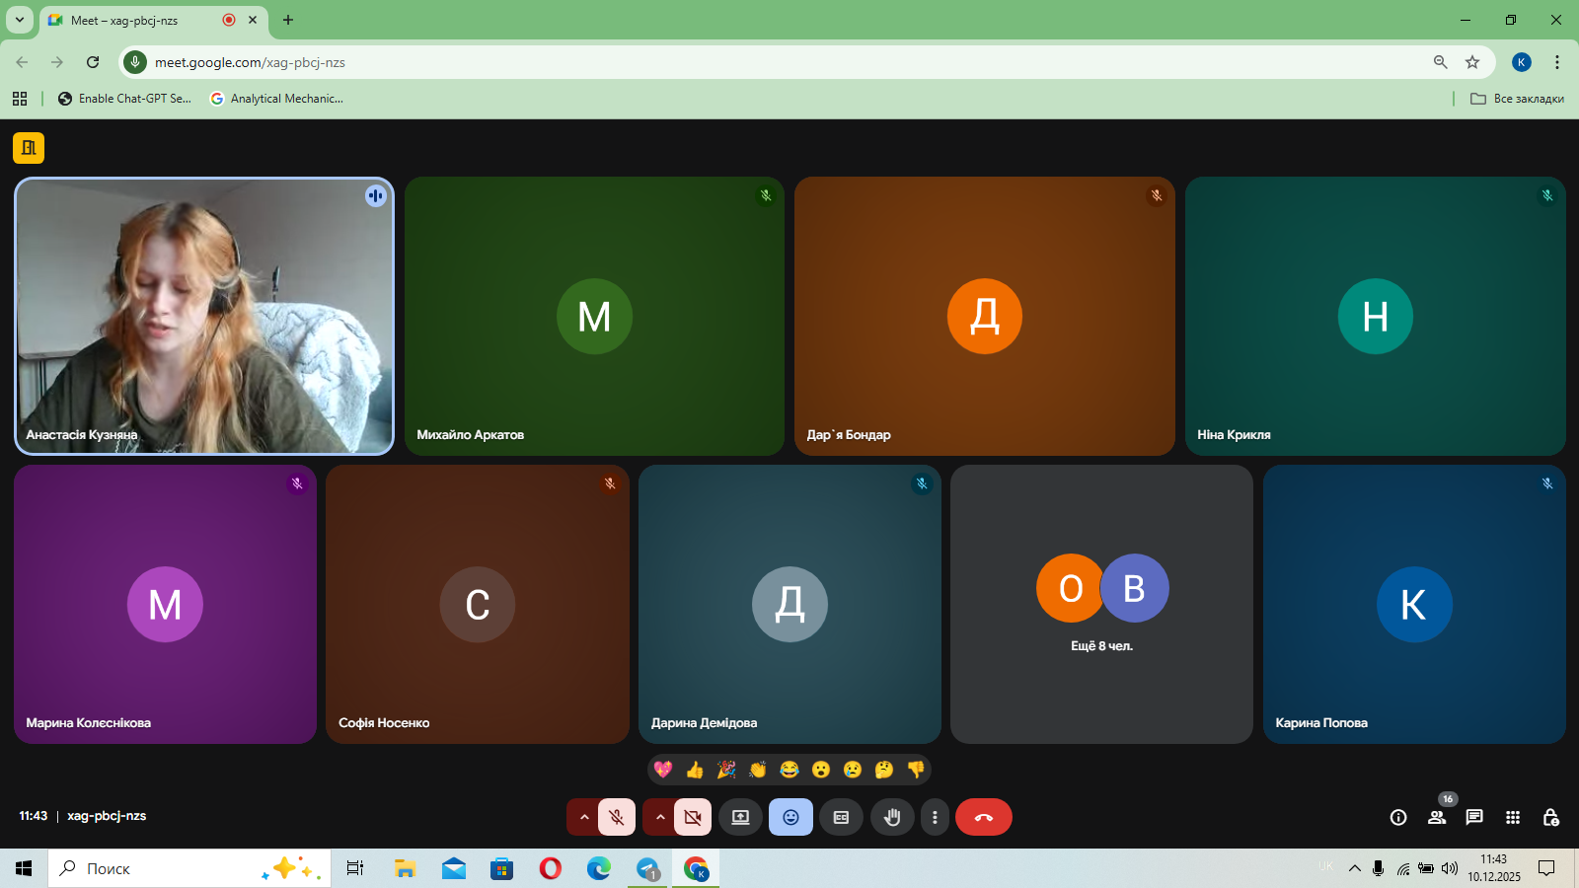
Task: Send the thumbs up reaction
Action: pos(695,770)
